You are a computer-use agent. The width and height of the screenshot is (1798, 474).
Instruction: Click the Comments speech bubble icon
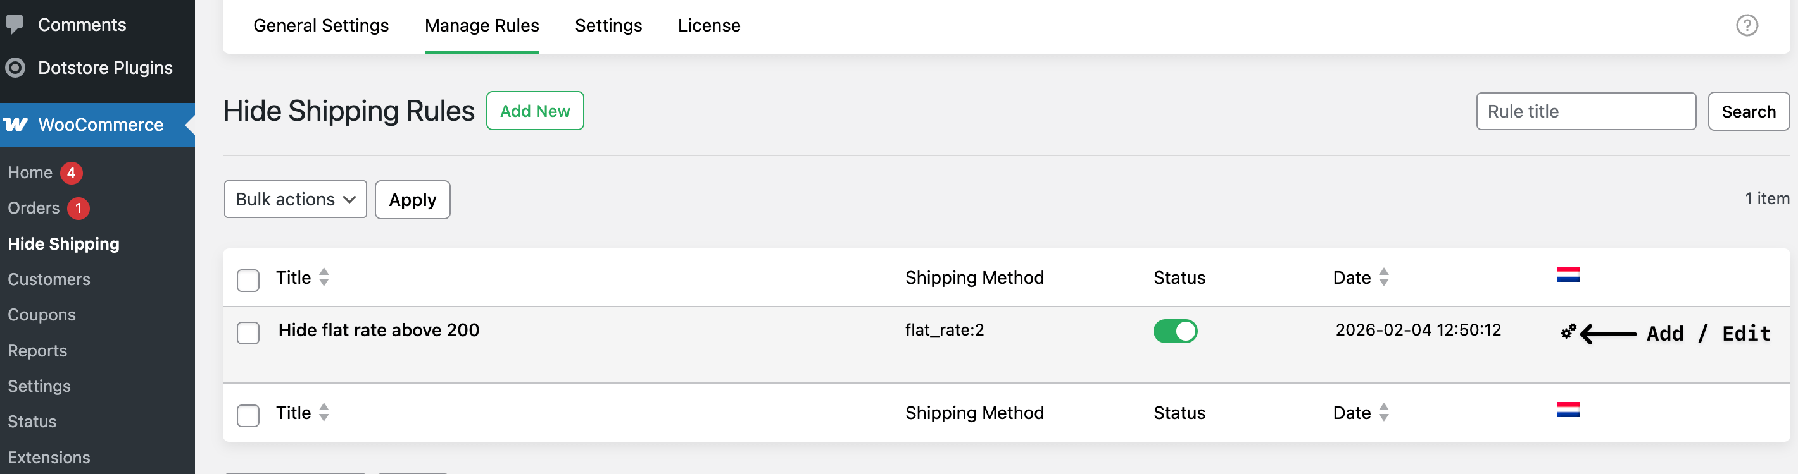pos(15,25)
